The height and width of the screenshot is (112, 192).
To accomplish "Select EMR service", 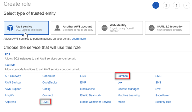I will coord(83,82).
